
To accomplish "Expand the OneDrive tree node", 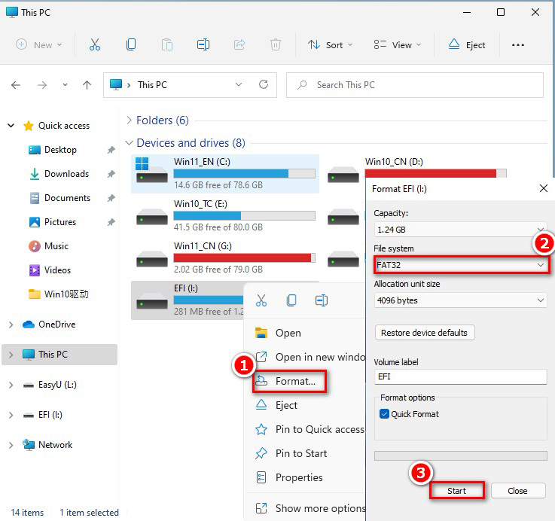I will tap(11, 324).
